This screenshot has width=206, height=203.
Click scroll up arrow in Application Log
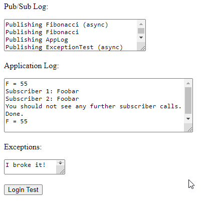188,83
